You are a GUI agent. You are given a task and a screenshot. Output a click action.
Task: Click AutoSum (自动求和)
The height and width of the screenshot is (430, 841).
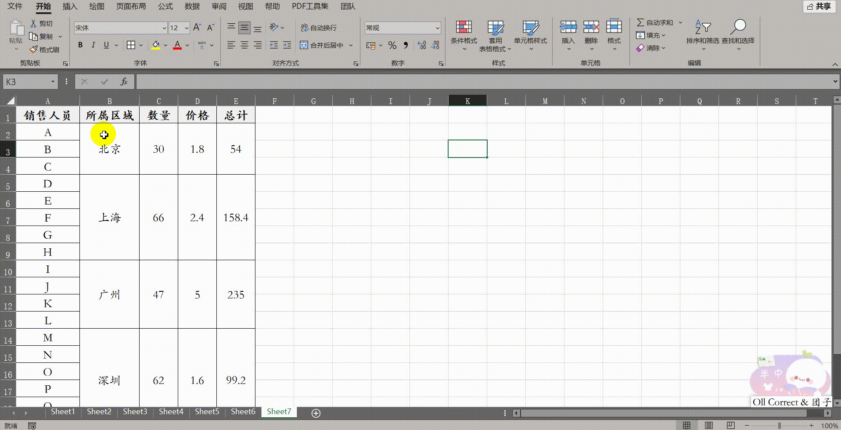[x=655, y=22]
